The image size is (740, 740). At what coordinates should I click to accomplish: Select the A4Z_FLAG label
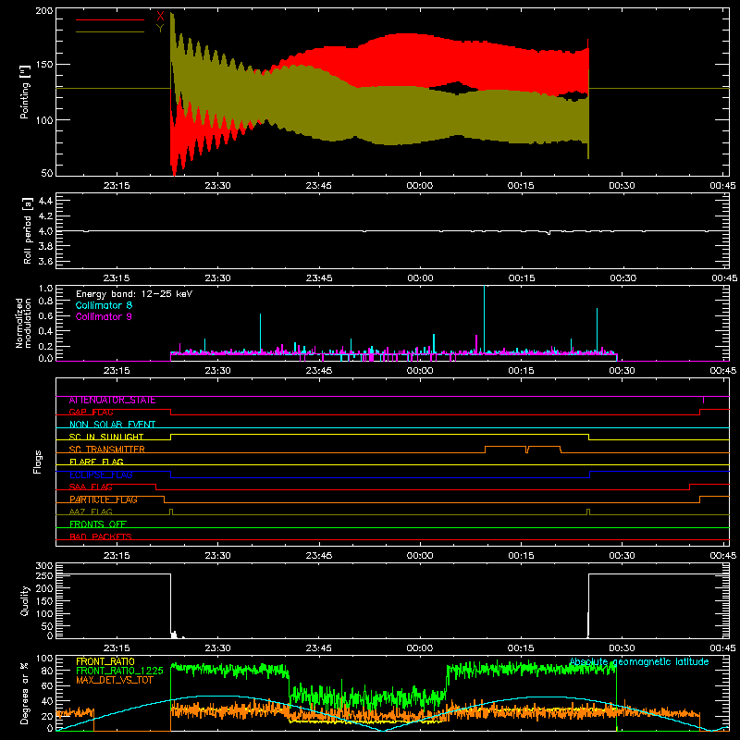91,512
